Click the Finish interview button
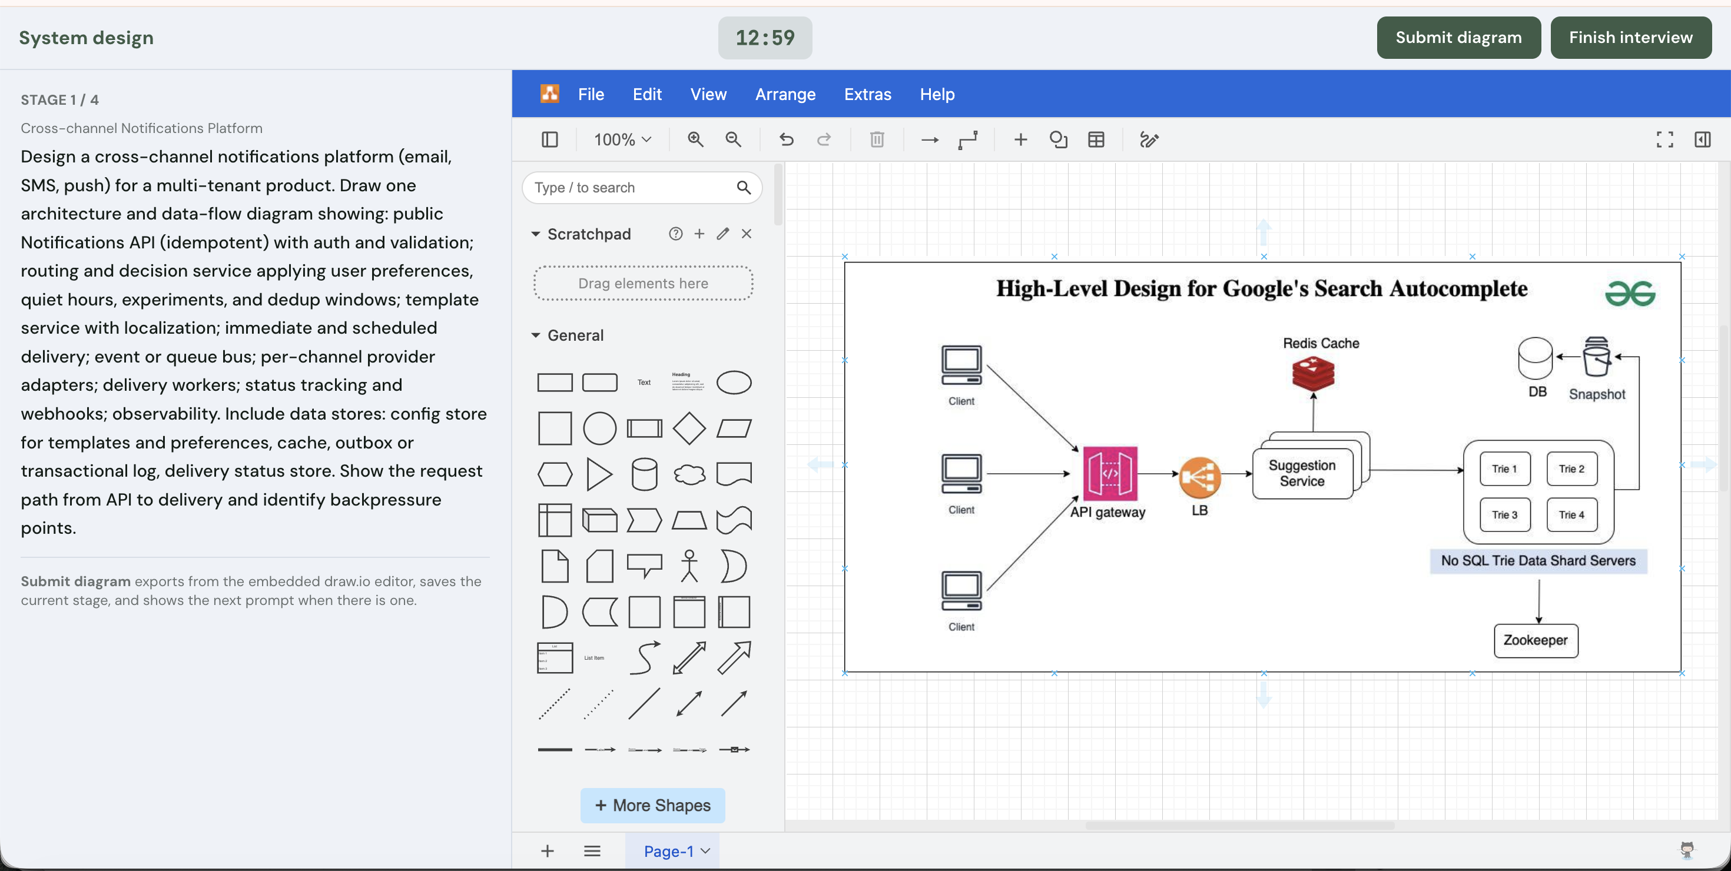The width and height of the screenshot is (1731, 871). [1631, 38]
